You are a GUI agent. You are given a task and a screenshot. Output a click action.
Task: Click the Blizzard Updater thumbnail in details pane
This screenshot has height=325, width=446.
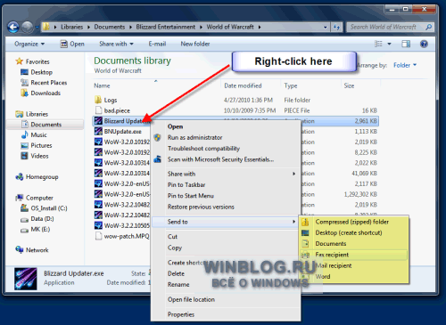pyautogui.click(x=26, y=279)
